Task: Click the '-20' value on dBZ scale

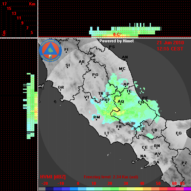Action: [45, 183]
